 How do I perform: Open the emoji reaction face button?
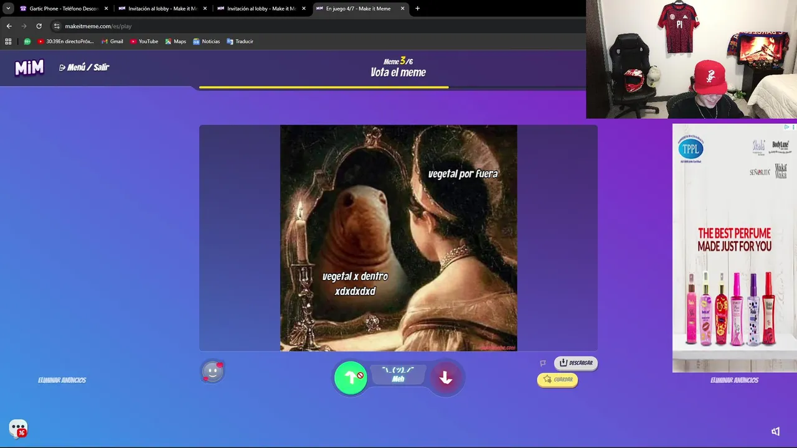(x=212, y=371)
